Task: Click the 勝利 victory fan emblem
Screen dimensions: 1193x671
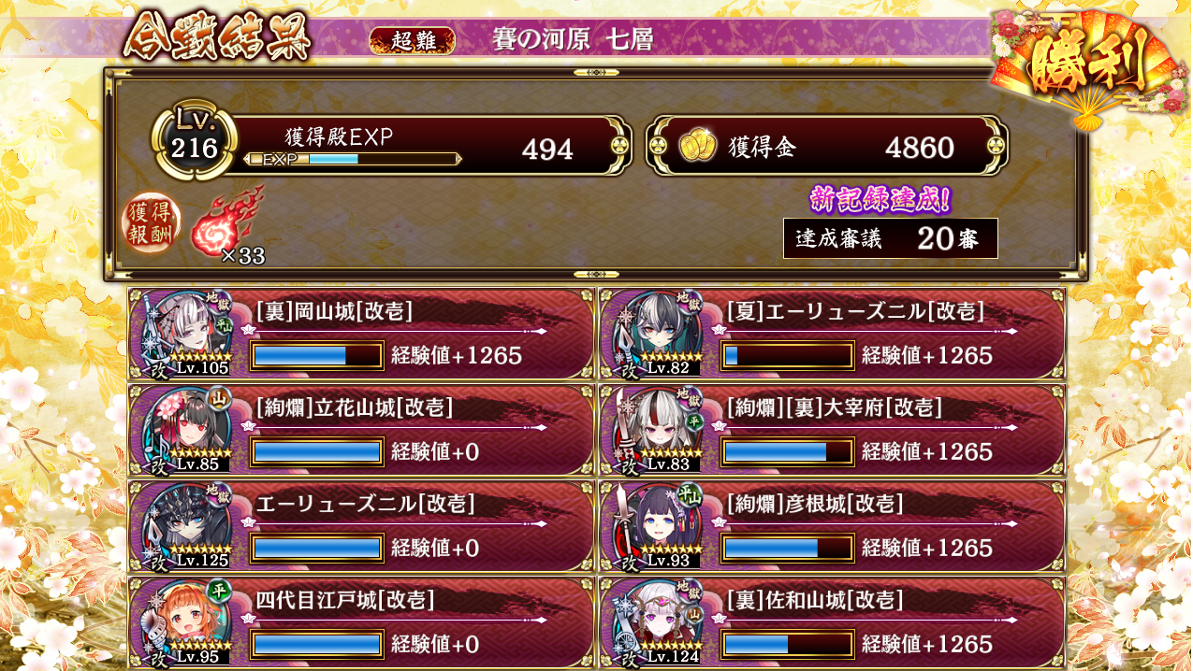Action: coord(1086,67)
